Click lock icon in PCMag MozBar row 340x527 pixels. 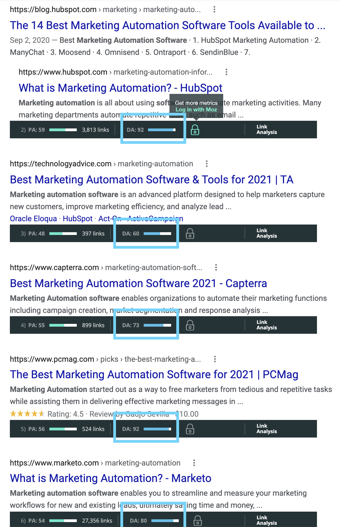point(190,429)
